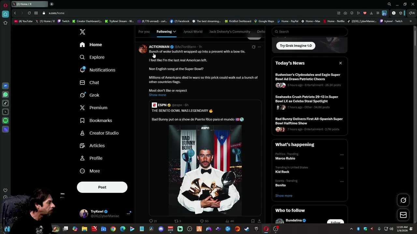Click the heart icon in Opera address bar
This screenshot has width=417, height=234.
[365, 13]
